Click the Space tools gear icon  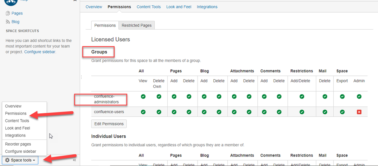point(7,160)
